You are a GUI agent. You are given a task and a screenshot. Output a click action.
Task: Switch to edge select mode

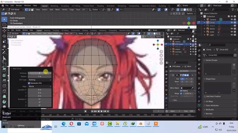pyautogui.click(x=29, y=10)
